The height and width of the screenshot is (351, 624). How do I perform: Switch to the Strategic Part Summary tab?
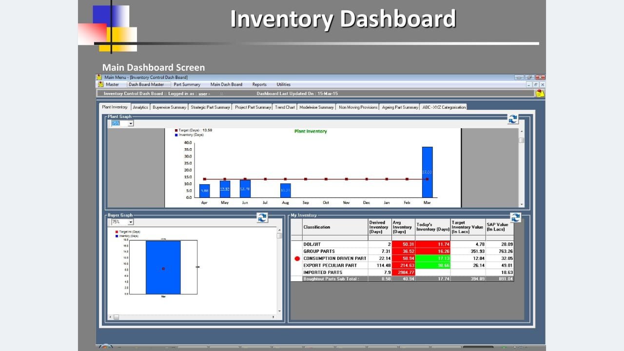pos(210,107)
